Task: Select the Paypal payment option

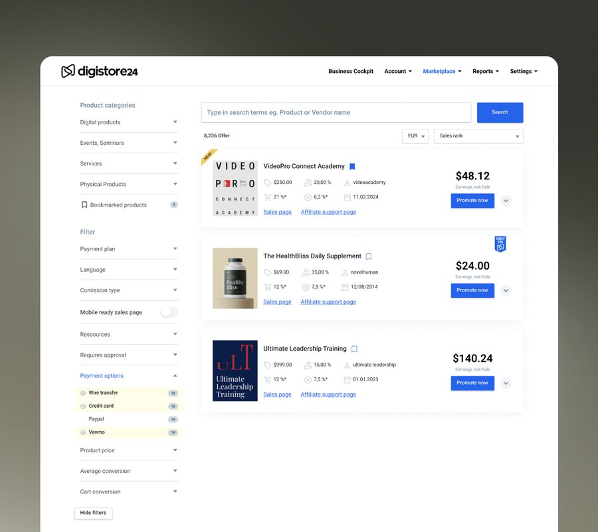Action: point(129,419)
